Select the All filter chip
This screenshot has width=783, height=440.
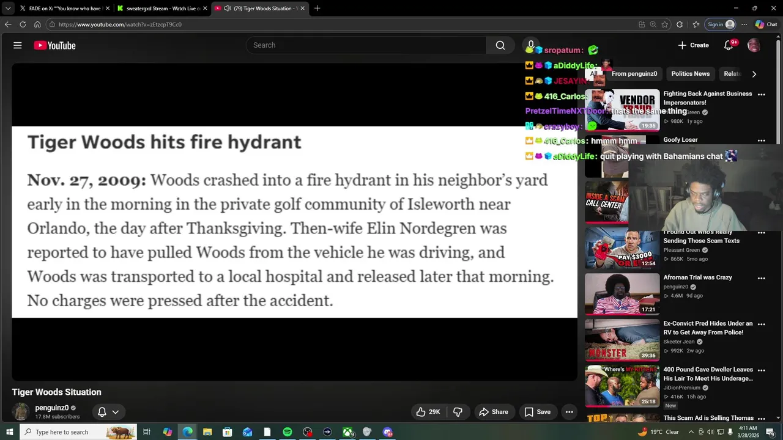tap(593, 74)
